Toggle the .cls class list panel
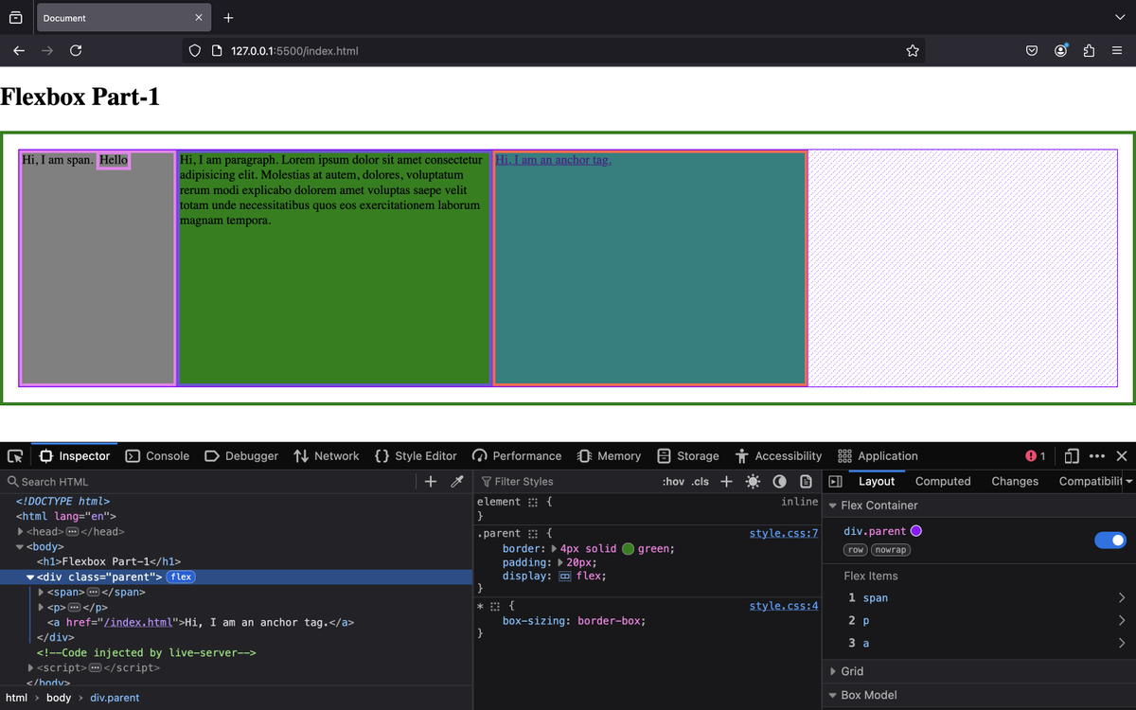 [701, 482]
